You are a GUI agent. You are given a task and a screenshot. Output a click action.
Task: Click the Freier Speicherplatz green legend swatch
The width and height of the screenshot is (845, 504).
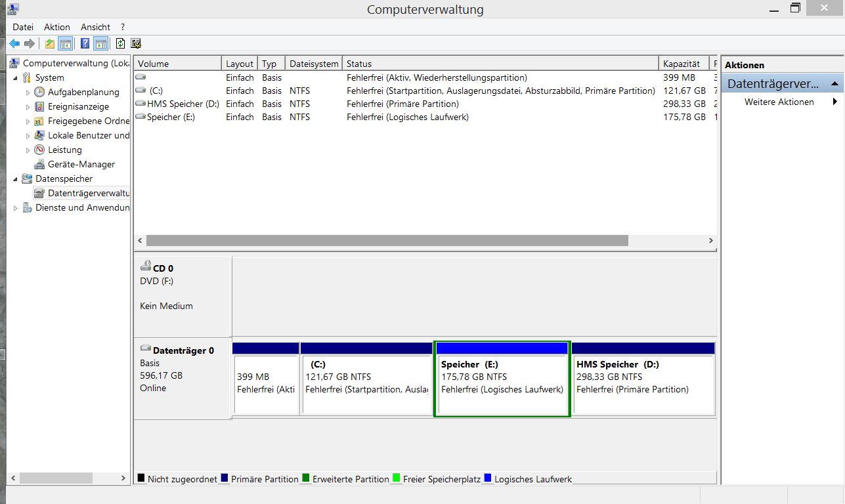pyautogui.click(x=397, y=478)
